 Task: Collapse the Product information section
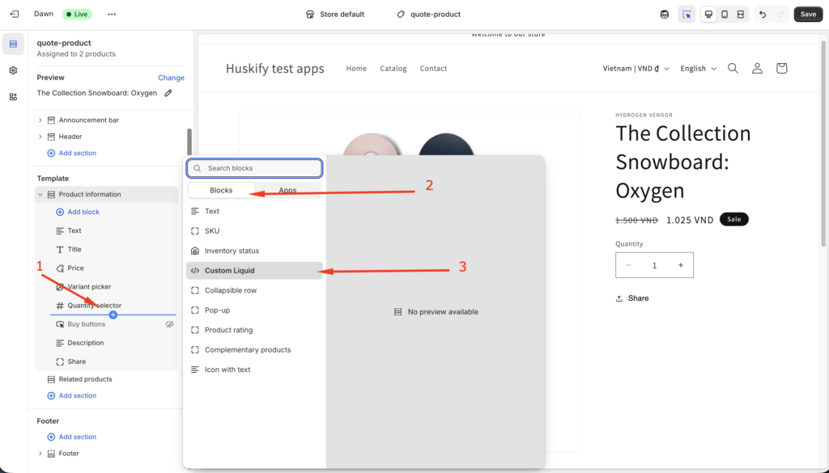tap(40, 195)
